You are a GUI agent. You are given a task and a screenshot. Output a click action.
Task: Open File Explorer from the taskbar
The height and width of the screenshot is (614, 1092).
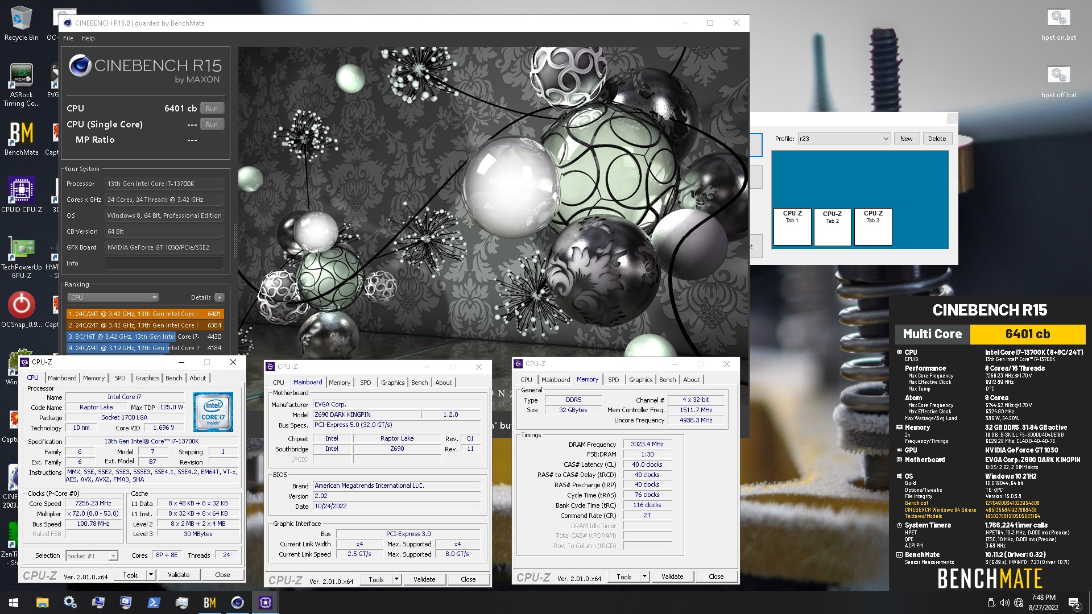point(42,603)
